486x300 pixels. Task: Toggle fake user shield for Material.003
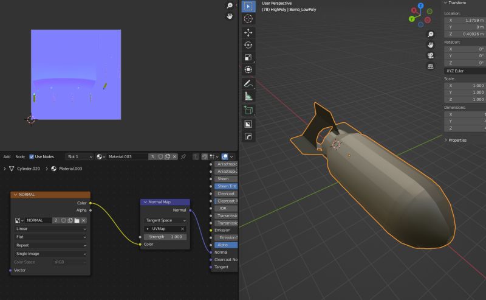(x=160, y=156)
